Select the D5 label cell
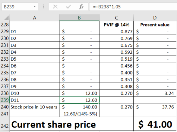 34,59
